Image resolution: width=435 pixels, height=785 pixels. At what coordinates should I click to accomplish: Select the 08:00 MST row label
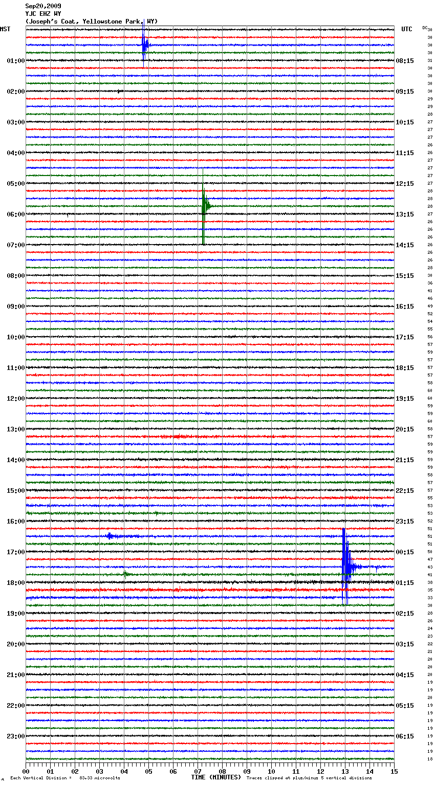click(x=15, y=276)
